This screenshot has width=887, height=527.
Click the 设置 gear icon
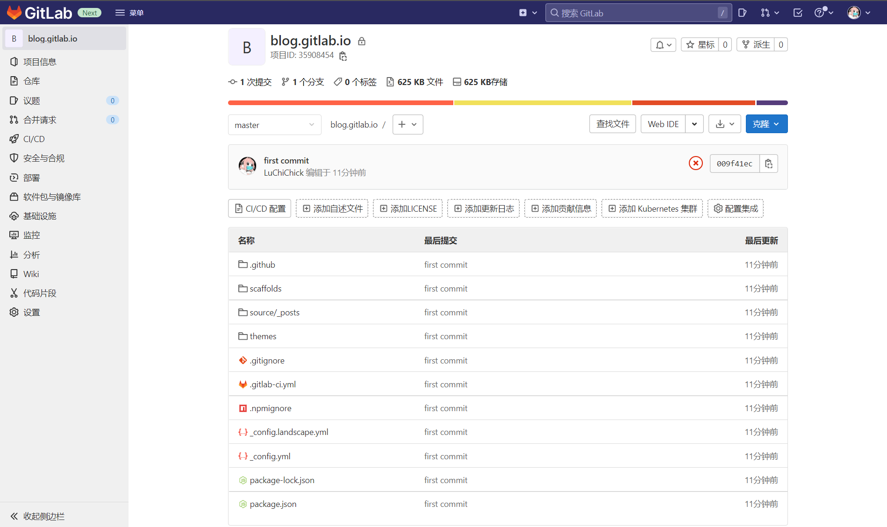(14, 312)
